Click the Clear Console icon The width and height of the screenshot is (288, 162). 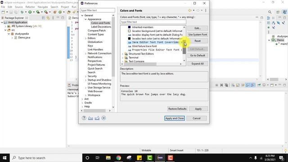click(x=233, y=85)
